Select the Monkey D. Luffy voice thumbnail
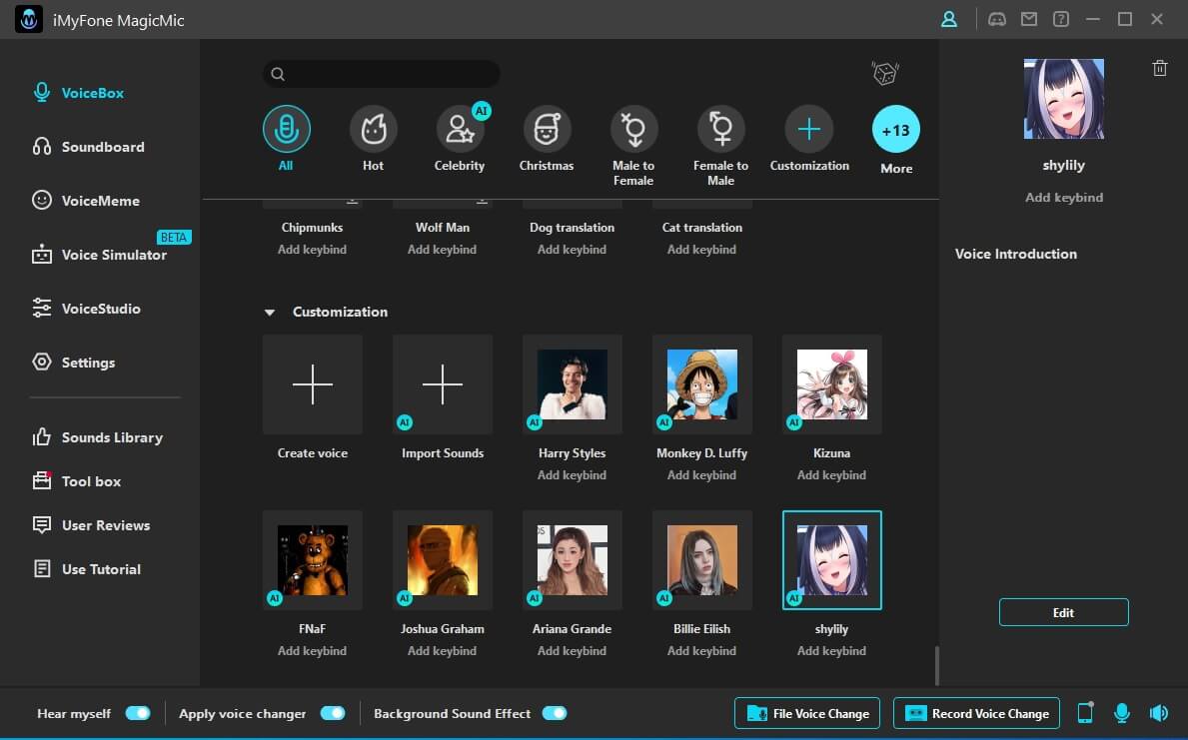This screenshot has width=1188, height=740. click(x=702, y=384)
